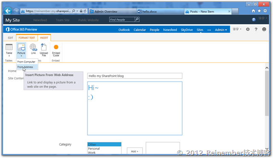Insert a Link from the ribbon
Viewport: 273px width, 158px height.
(x=33, y=49)
